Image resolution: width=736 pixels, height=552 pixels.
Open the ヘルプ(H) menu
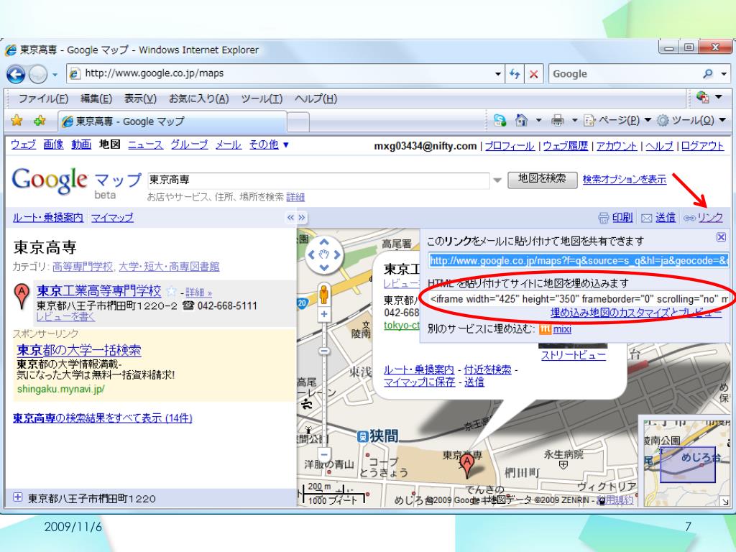pyautogui.click(x=316, y=98)
